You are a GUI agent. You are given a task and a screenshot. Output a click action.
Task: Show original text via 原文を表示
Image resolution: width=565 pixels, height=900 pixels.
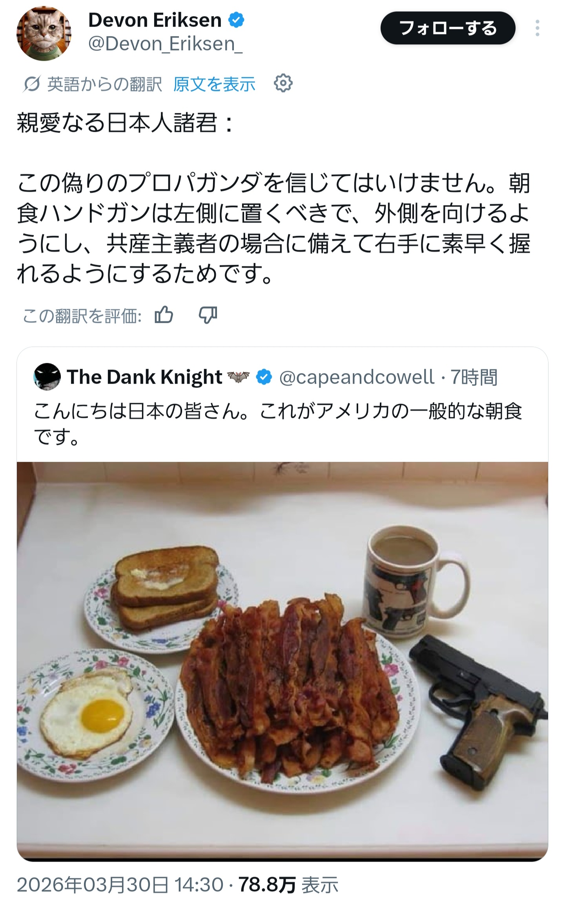[214, 84]
